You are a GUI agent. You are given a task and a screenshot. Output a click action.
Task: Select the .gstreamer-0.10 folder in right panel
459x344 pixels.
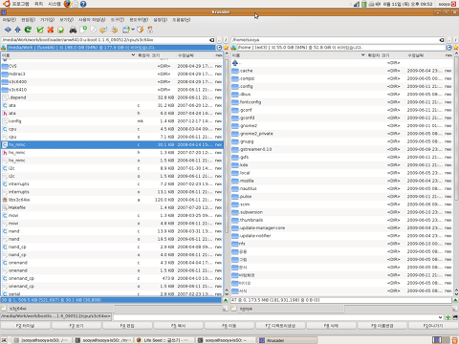click(x=341, y=149)
